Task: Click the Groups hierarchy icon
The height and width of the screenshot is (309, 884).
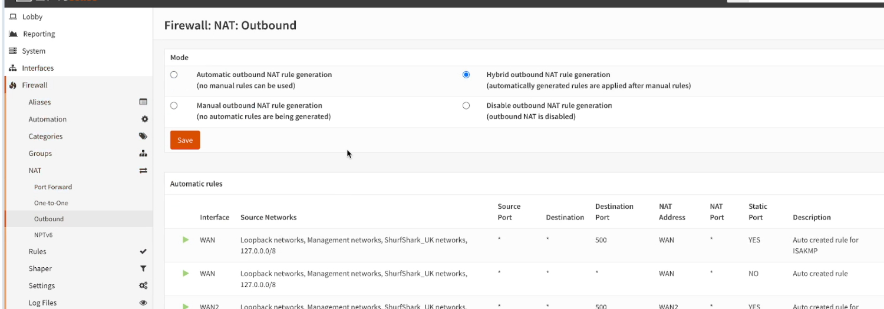Action: tap(143, 154)
